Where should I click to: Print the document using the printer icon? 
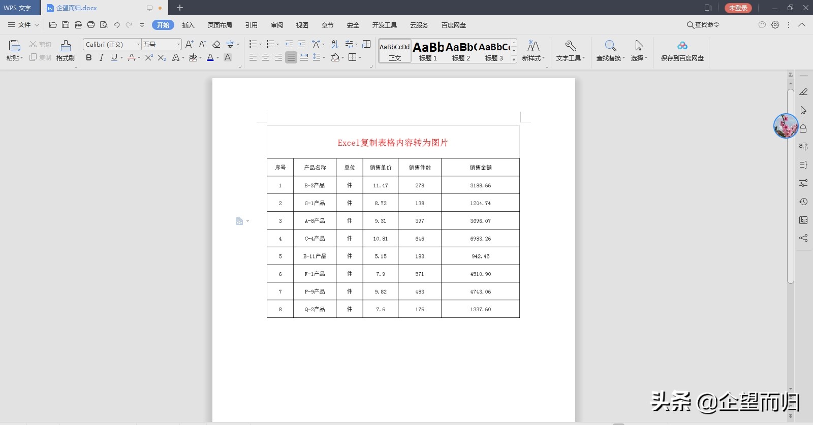click(x=91, y=25)
